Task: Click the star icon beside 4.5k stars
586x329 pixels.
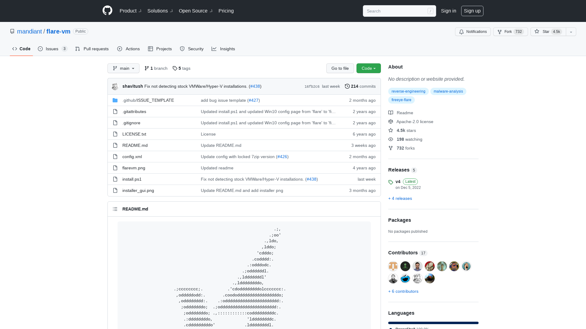Action: 391,130
